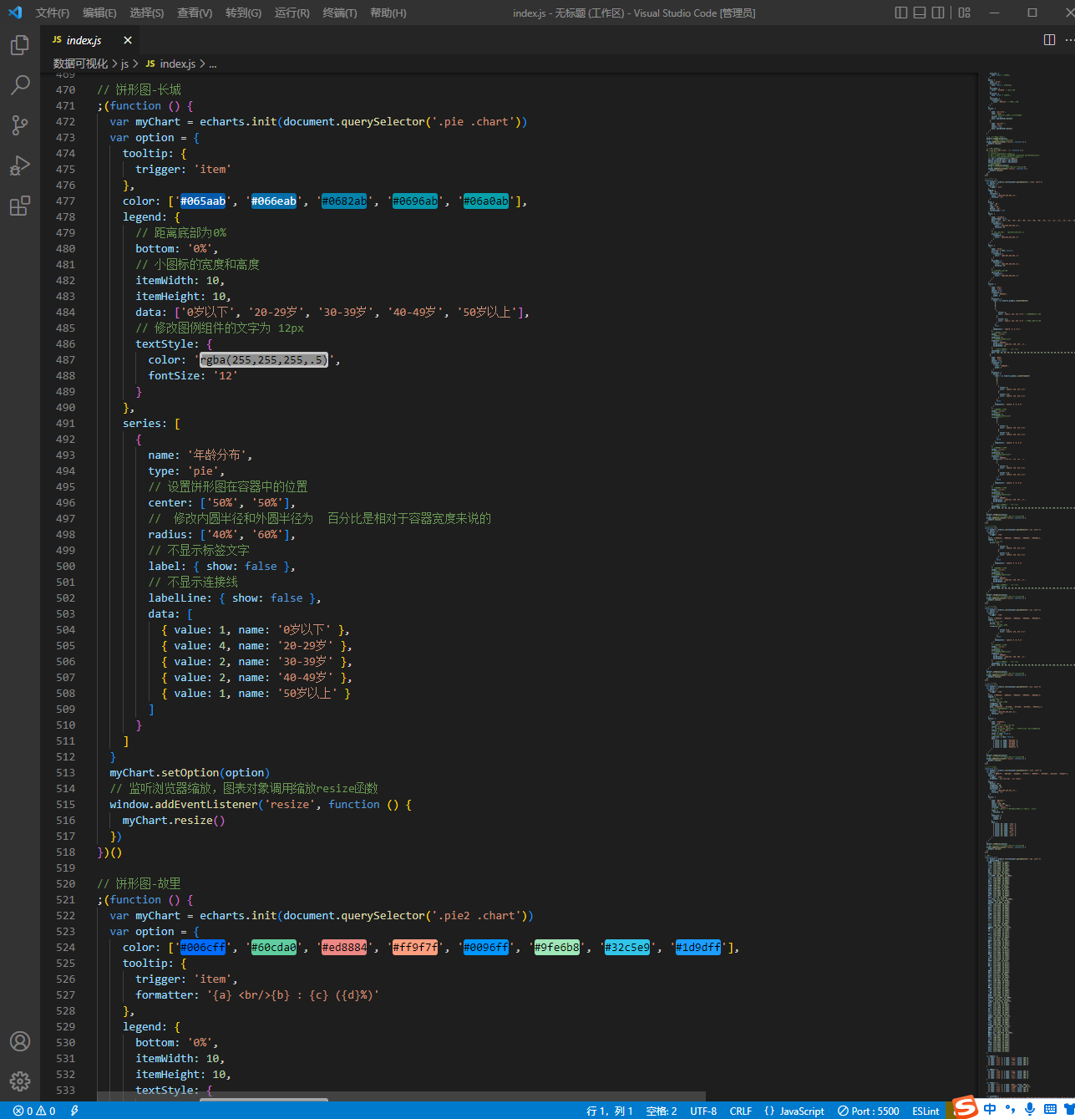Open the Extensions view
This screenshot has width=1075, height=1119.
coord(20,206)
